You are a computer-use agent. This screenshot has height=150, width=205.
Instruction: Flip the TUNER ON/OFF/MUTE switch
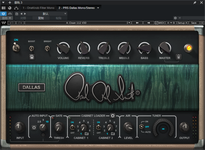(141, 127)
